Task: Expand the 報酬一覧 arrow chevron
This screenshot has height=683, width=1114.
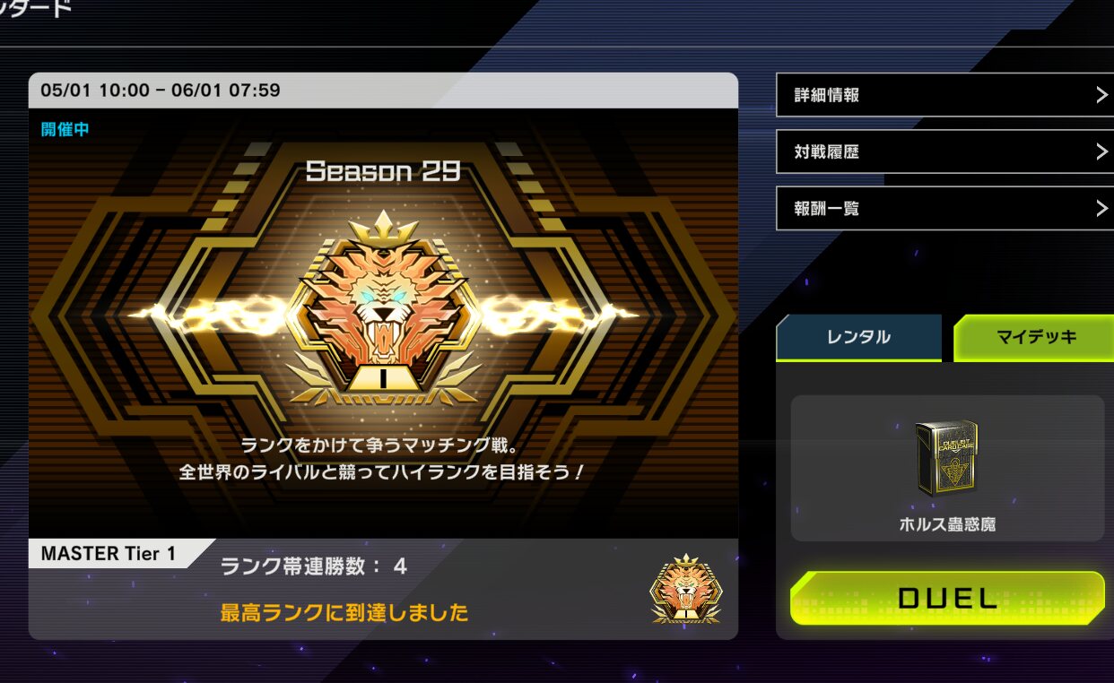Action: [1101, 208]
